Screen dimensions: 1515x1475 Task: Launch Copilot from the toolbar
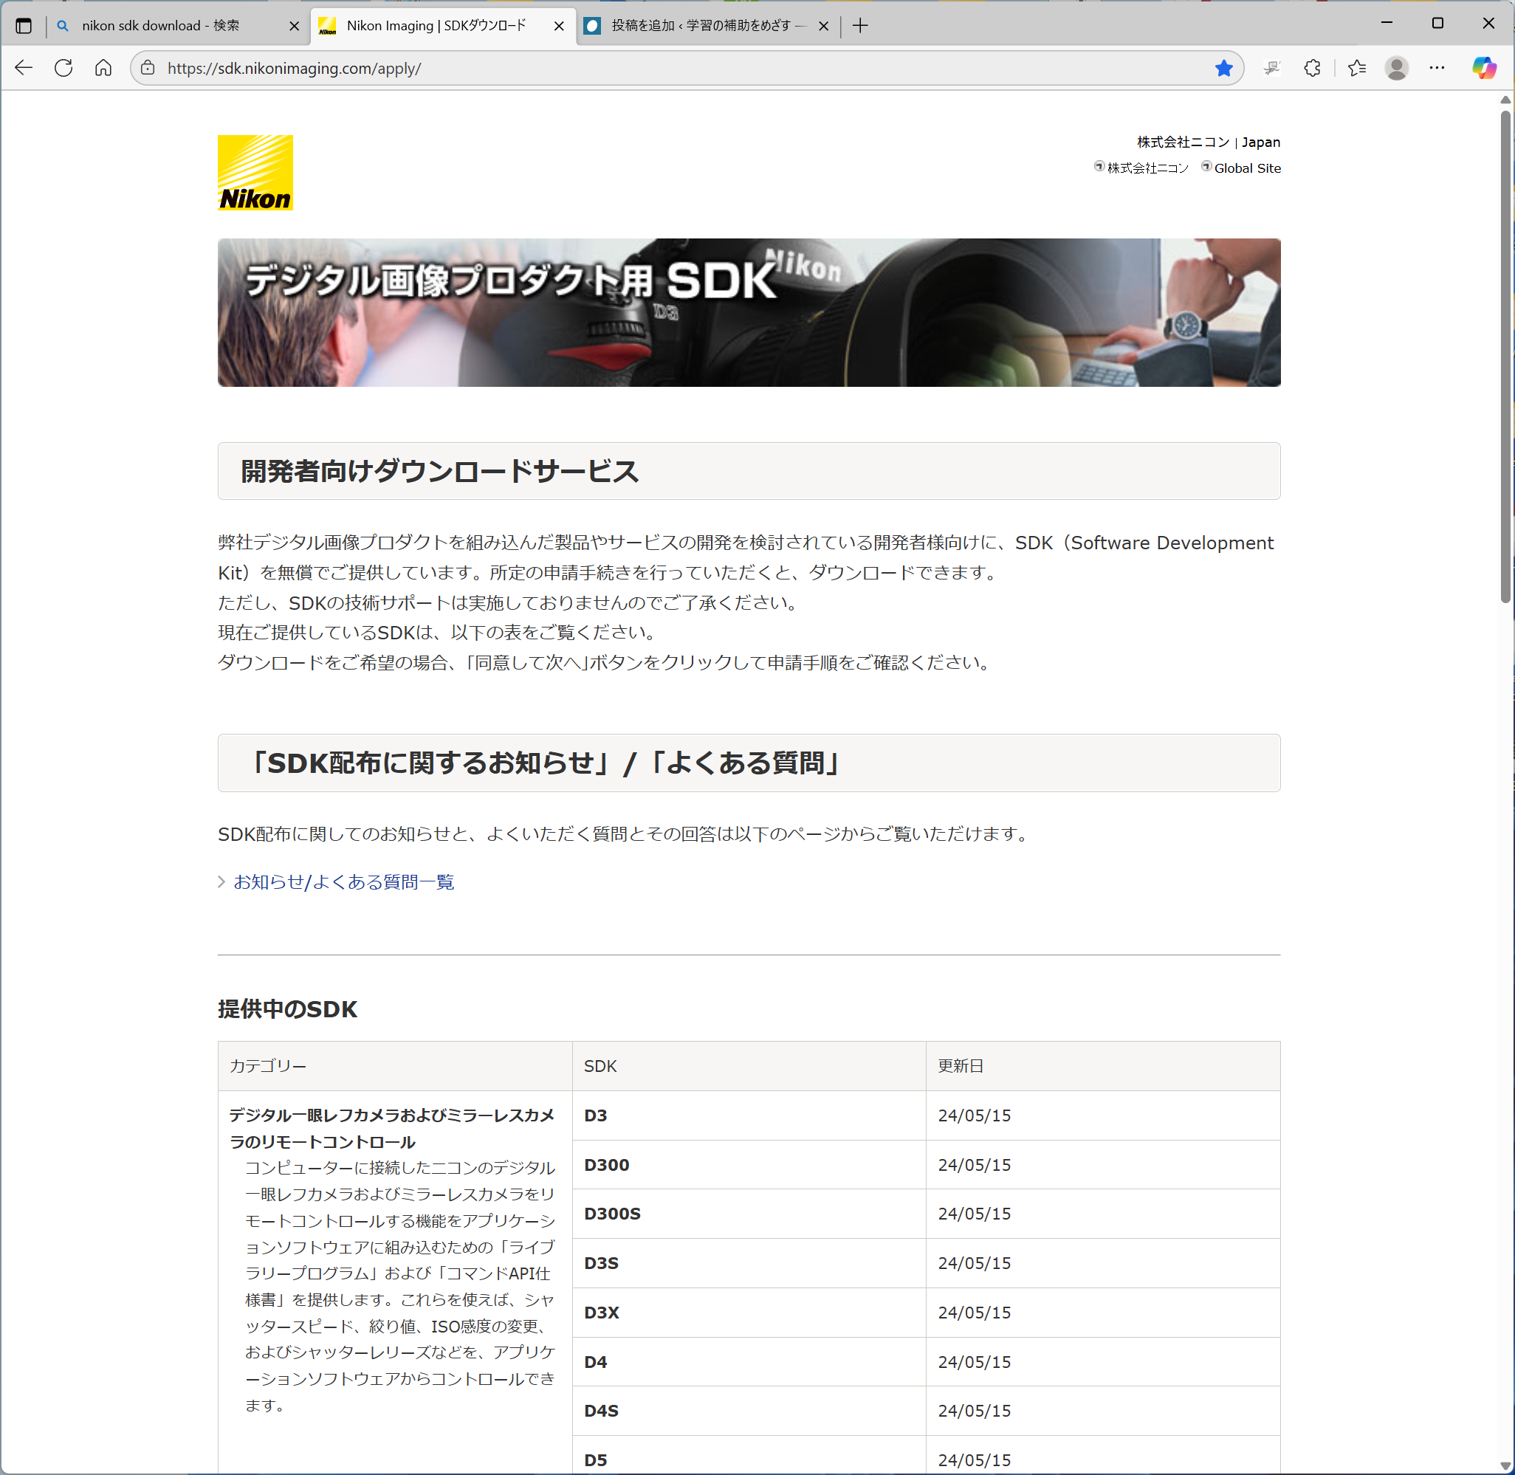[1483, 68]
